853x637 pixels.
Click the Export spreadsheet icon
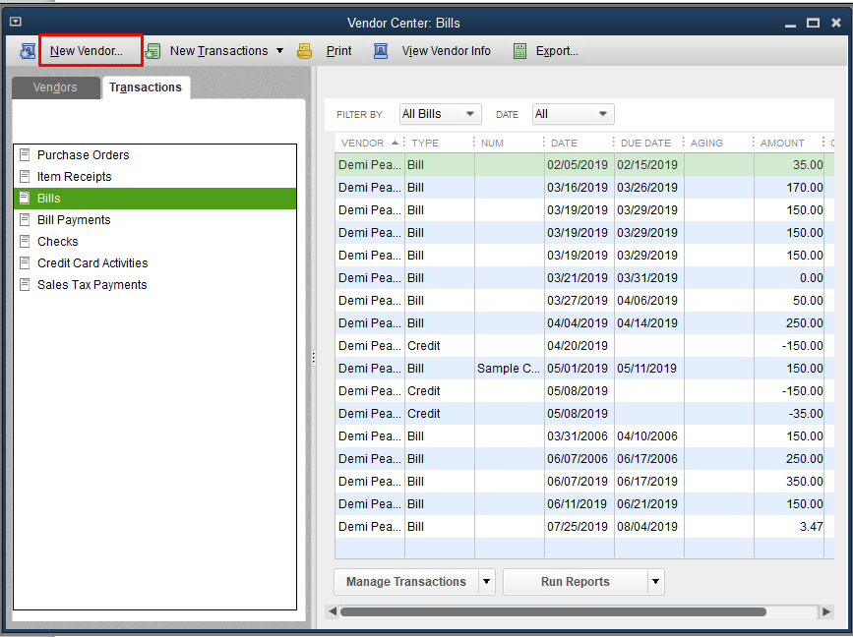tap(520, 51)
